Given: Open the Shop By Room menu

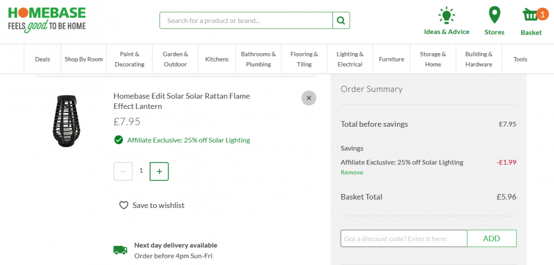Looking at the screenshot, I should point(84,60).
